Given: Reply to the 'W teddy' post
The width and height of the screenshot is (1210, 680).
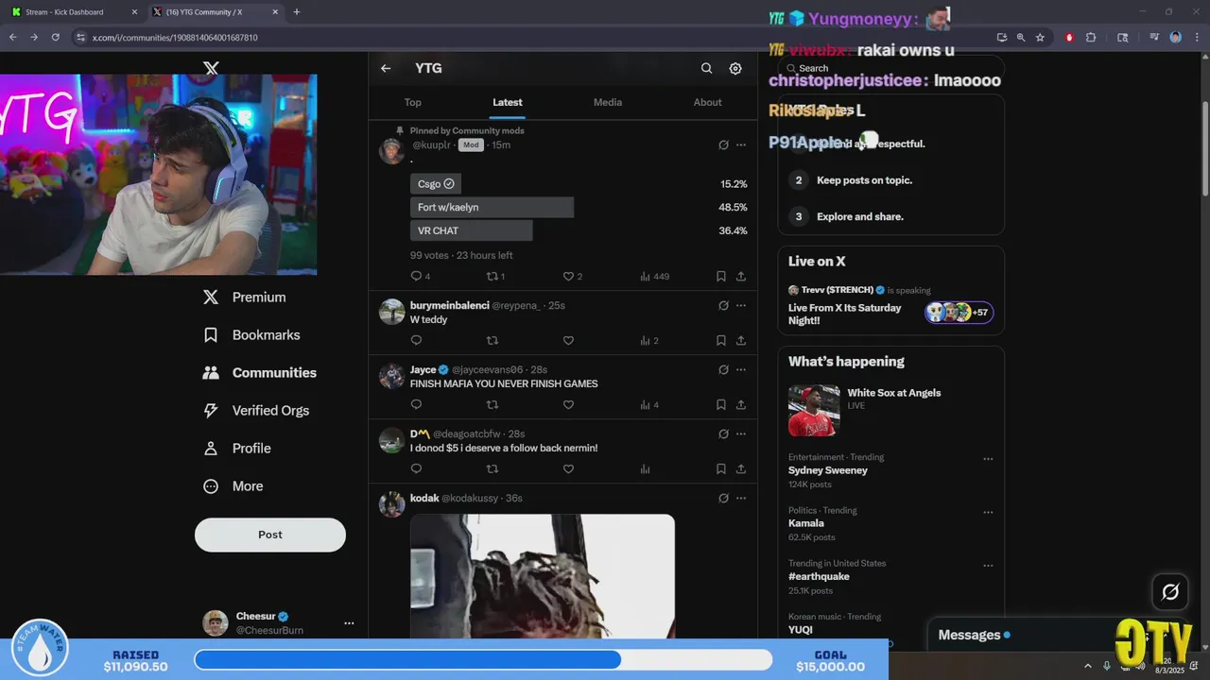Looking at the screenshot, I should tap(416, 340).
